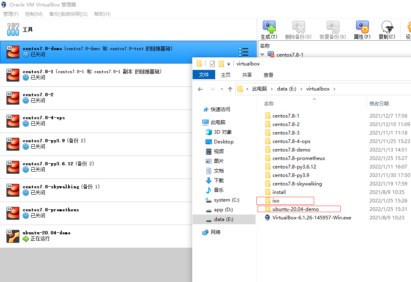
Task: Go up one folder level in Explorer
Action: [230, 89]
